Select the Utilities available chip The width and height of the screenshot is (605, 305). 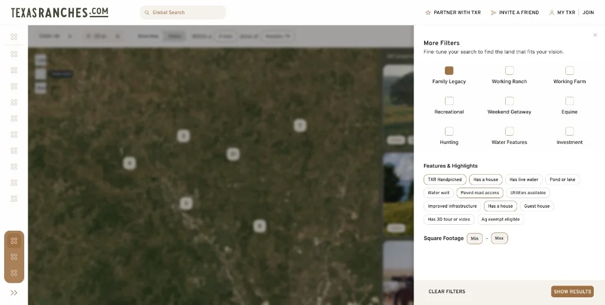(528, 192)
